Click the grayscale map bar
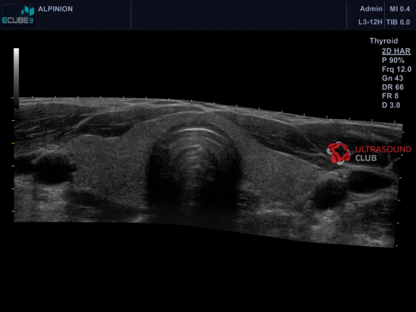 16,79
